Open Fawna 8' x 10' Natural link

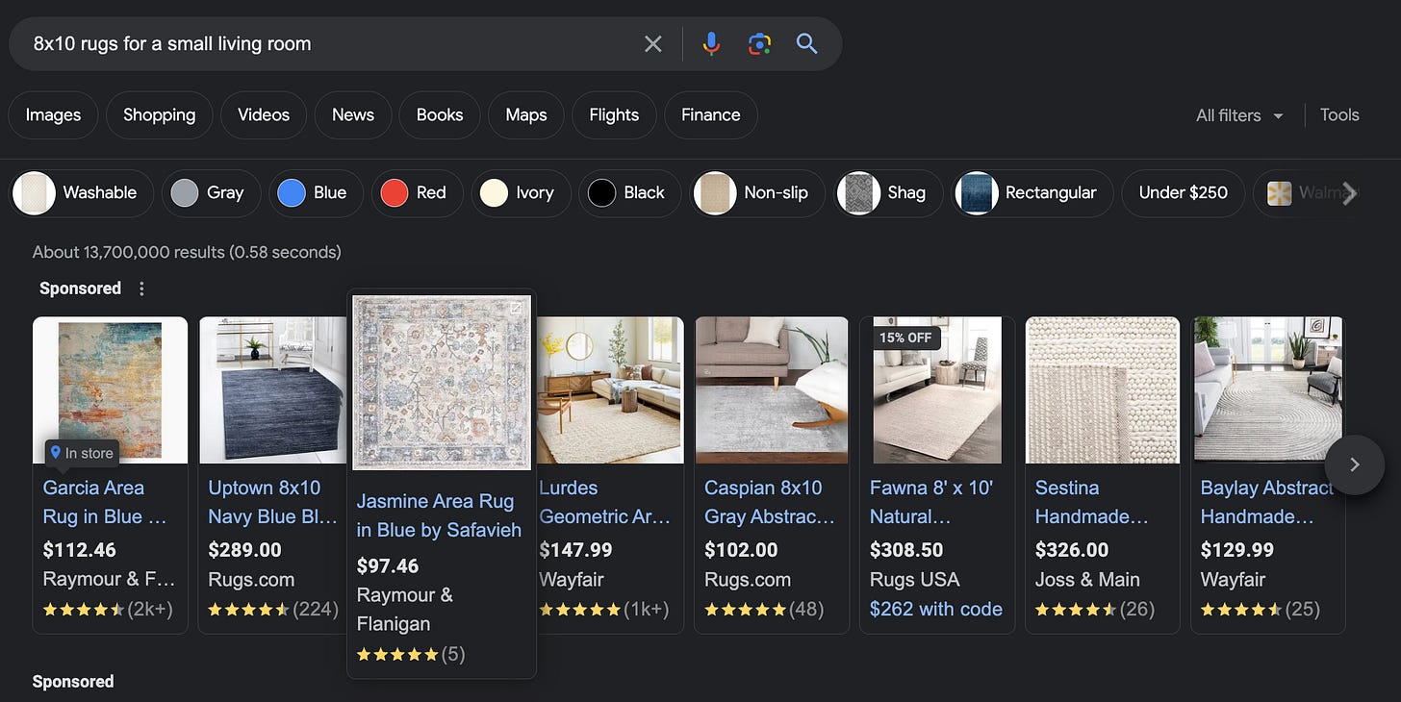click(930, 502)
